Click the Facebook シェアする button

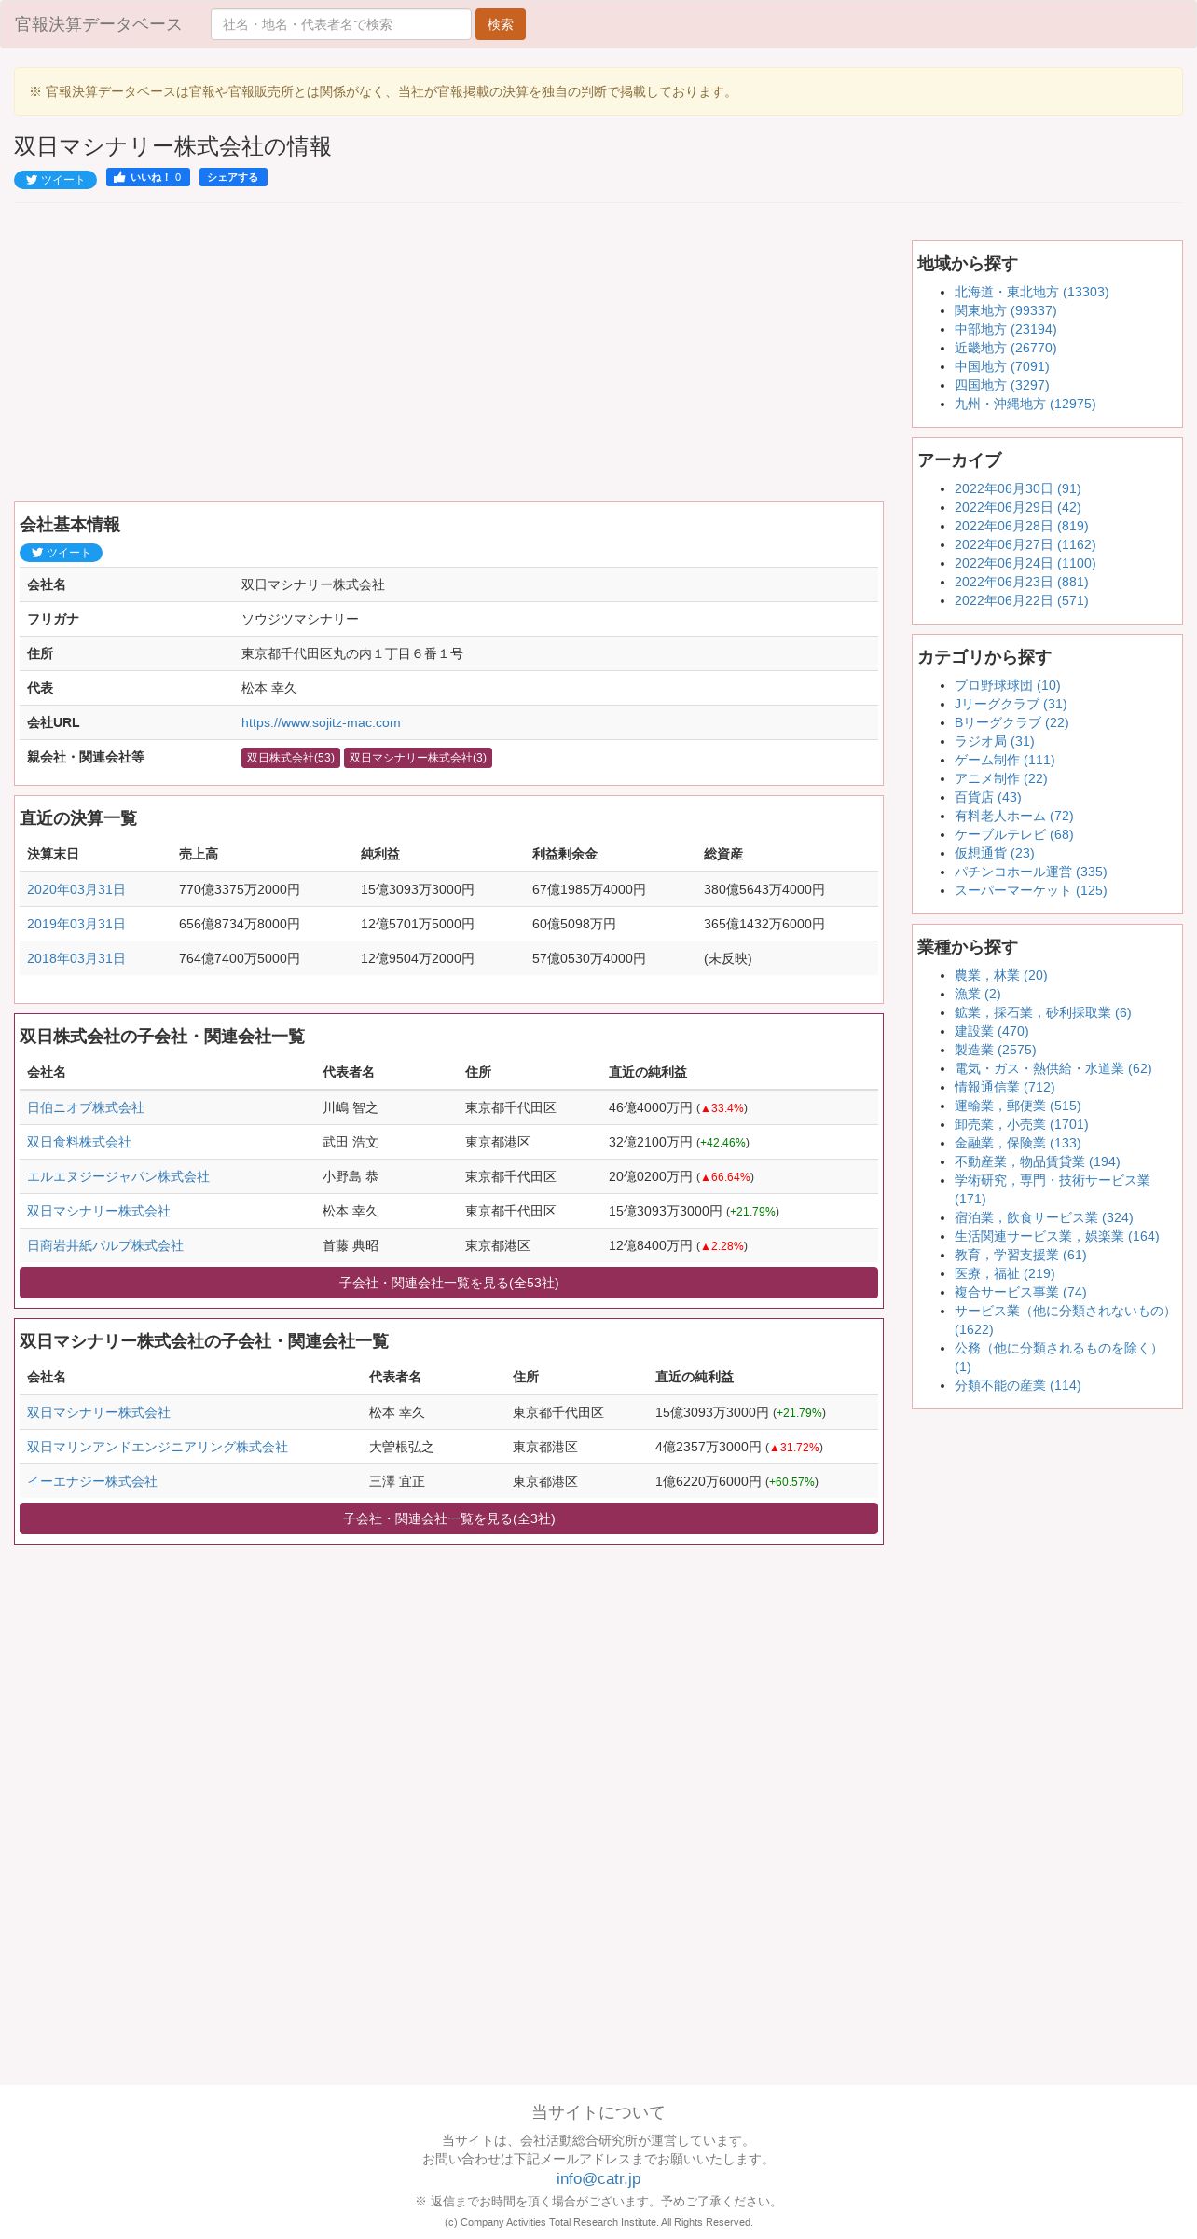pos(233,177)
